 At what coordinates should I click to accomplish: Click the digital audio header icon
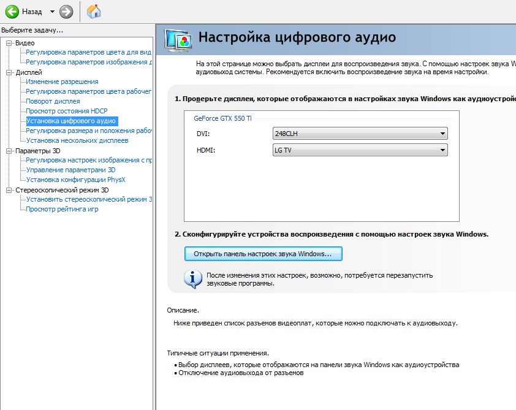click(178, 39)
